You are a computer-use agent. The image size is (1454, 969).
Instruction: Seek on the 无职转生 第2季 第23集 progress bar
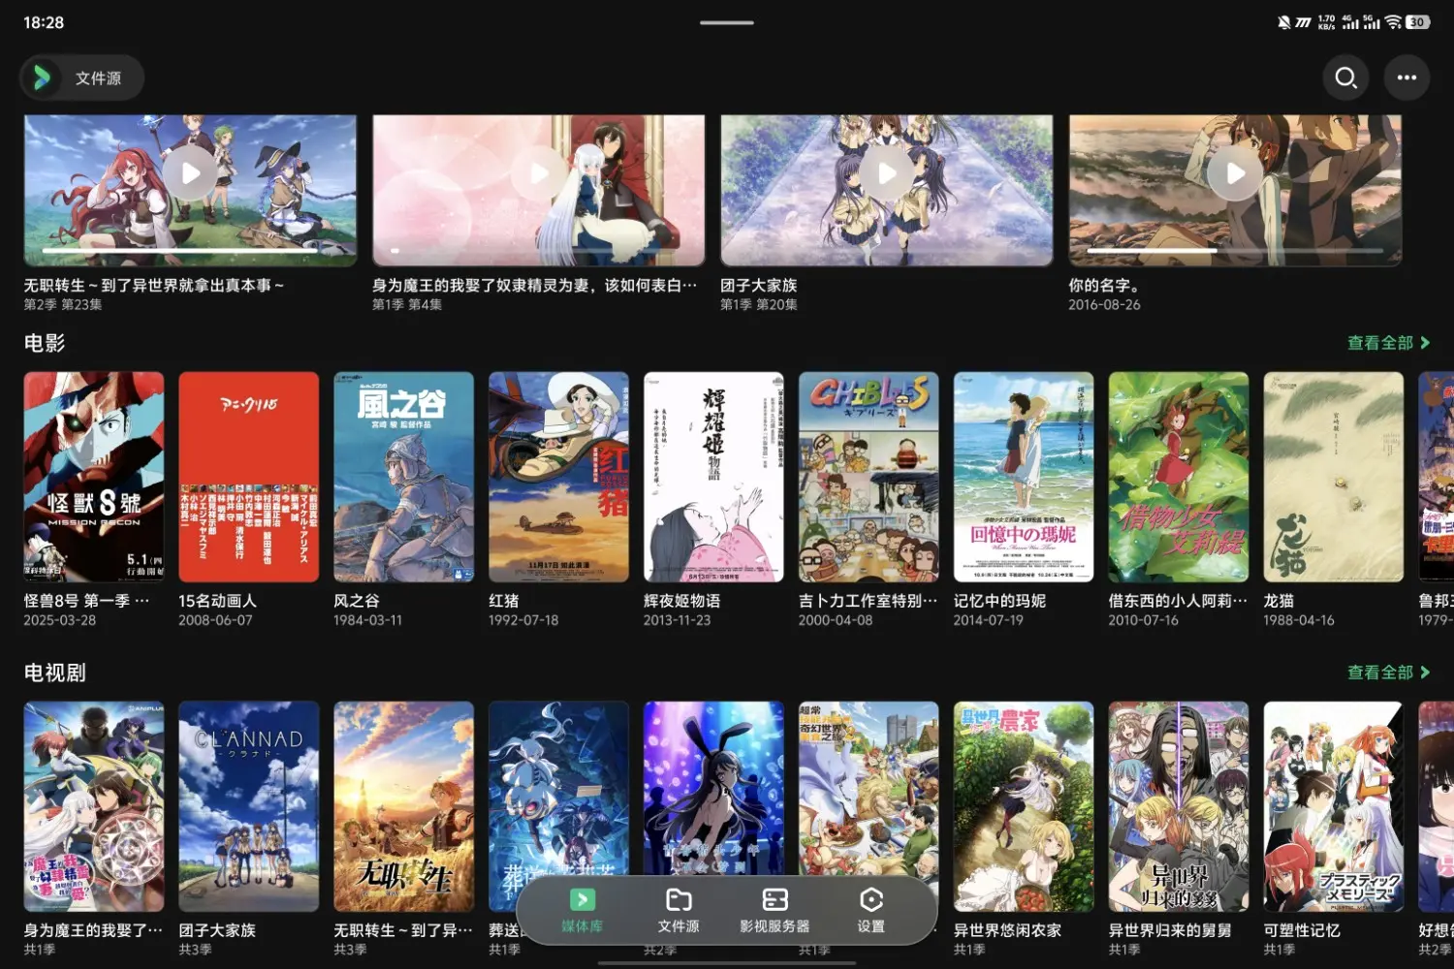tap(190, 250)
